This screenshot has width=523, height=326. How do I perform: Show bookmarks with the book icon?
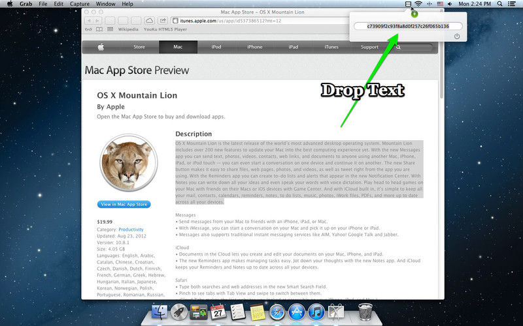pyautogui.click(x=99, y=29)
